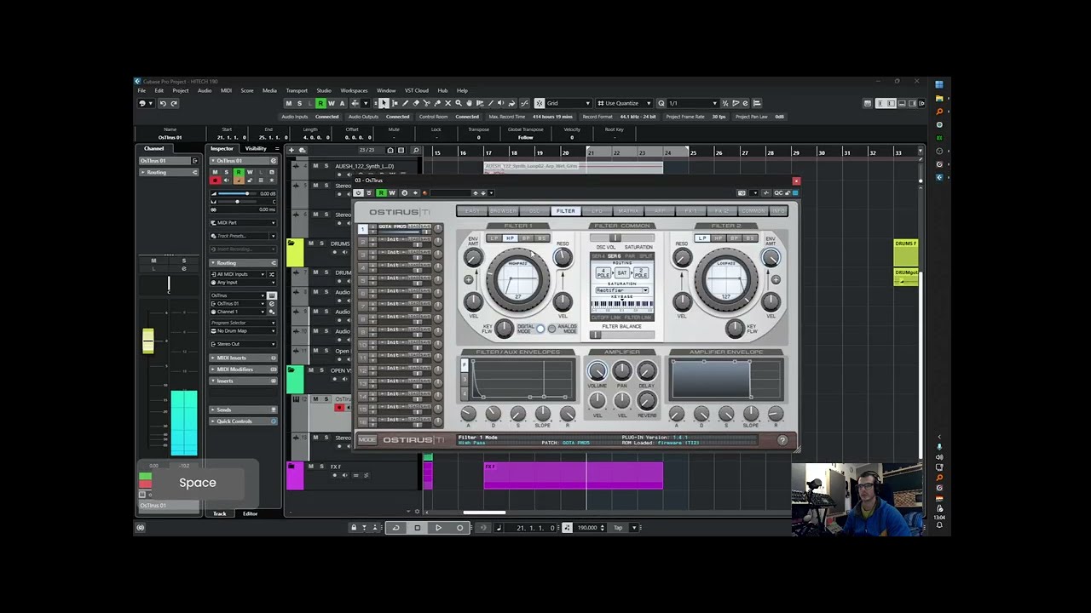Click the Cycle loop transport button
The image size is (1091, 613).
[396, 528]
